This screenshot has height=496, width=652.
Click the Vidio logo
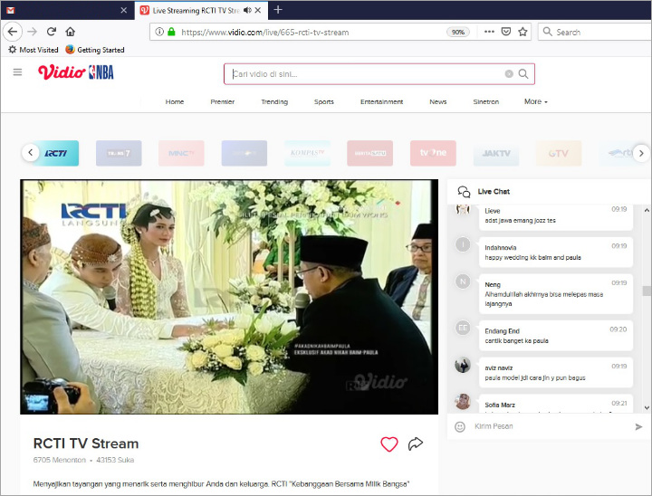(x=62, y=72)
